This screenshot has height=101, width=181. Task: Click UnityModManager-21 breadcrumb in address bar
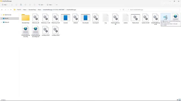click(x=54, y=10)
